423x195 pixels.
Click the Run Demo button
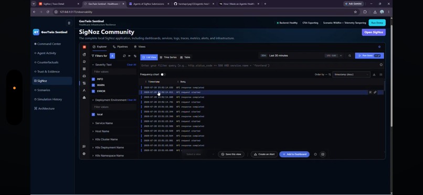point(377,23)
